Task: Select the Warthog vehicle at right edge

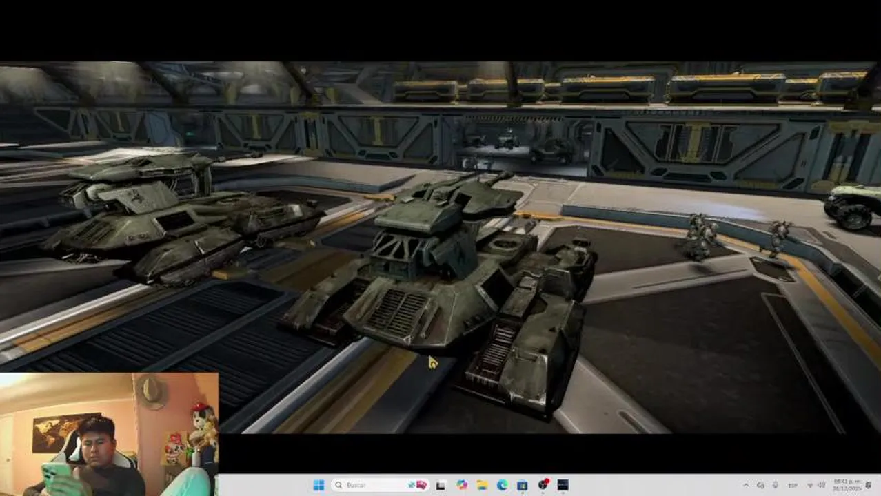Action: (x=853, y=207)
